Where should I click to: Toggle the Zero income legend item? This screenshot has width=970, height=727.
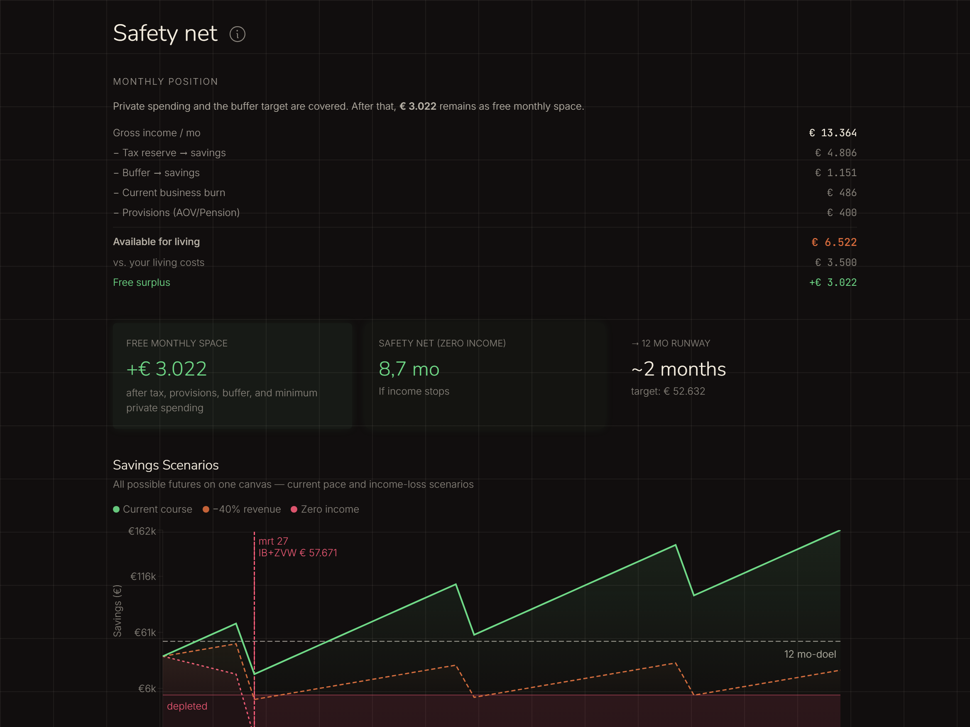tap(325, 509)
